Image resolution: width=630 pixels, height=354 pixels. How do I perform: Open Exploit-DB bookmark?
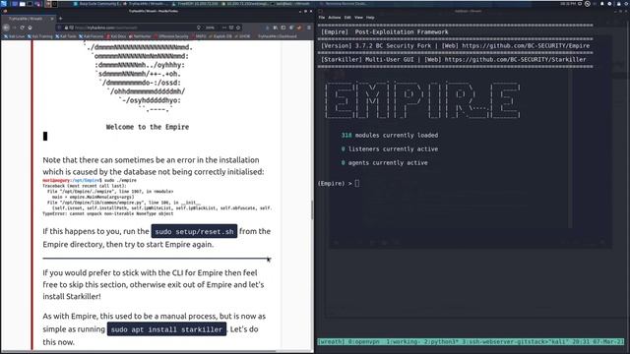(x=220, y=36)
